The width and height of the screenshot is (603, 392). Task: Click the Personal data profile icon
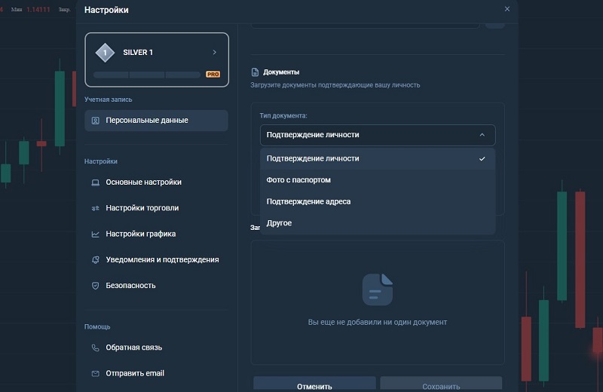[96, 121]
